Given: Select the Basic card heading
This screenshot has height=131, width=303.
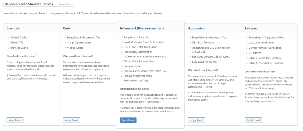Looking at the screenshot, I should point(67,28).
